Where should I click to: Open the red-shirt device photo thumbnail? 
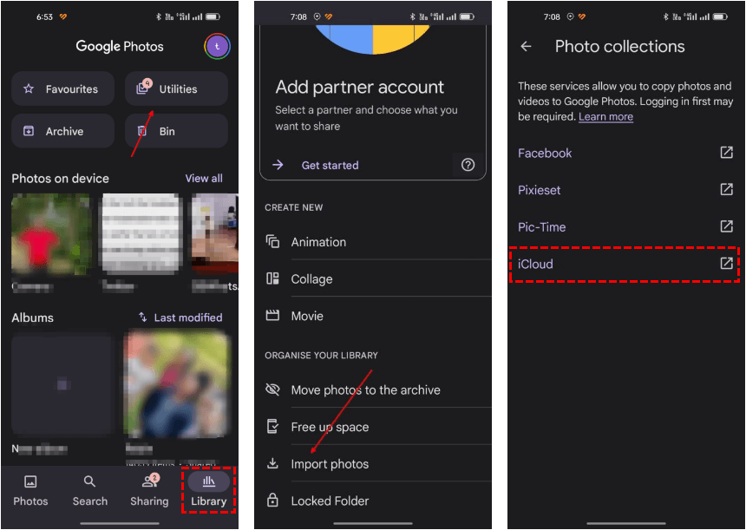(x=51, y=234)
